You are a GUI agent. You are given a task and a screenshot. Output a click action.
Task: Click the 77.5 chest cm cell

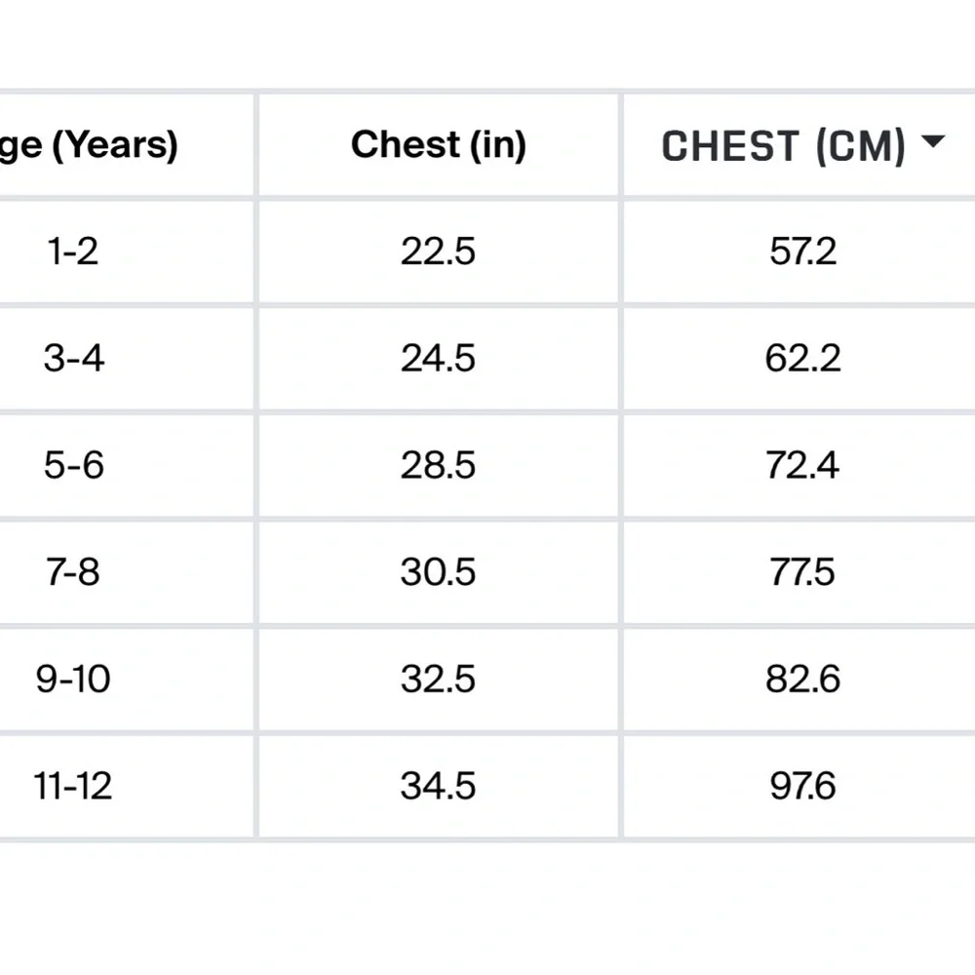[x=799, y=572]
